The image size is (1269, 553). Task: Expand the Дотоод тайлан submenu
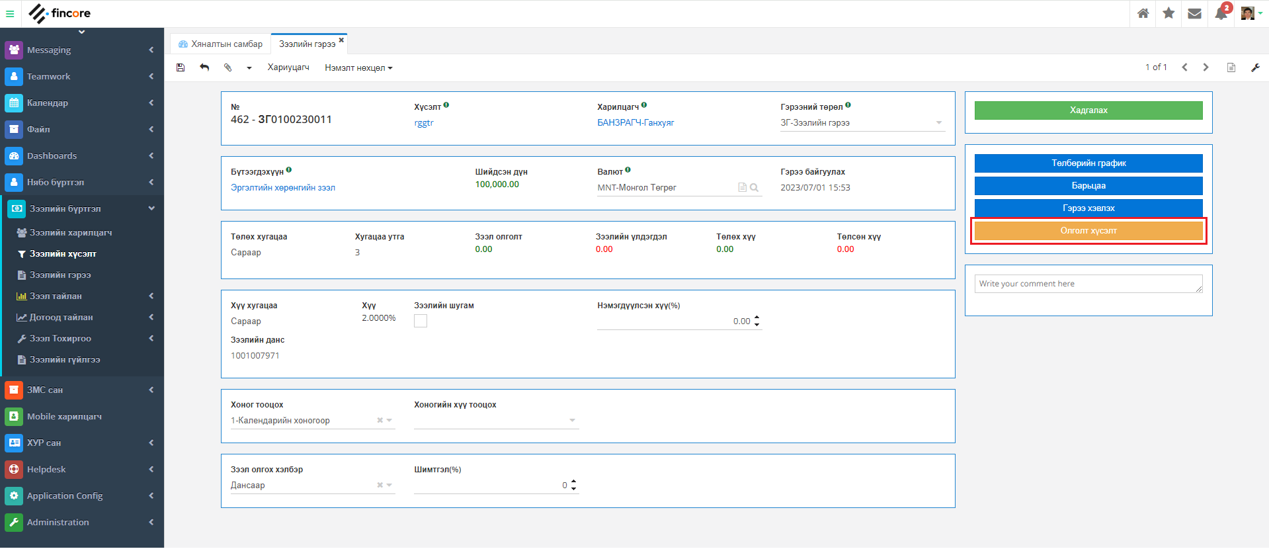click(151, 318)
